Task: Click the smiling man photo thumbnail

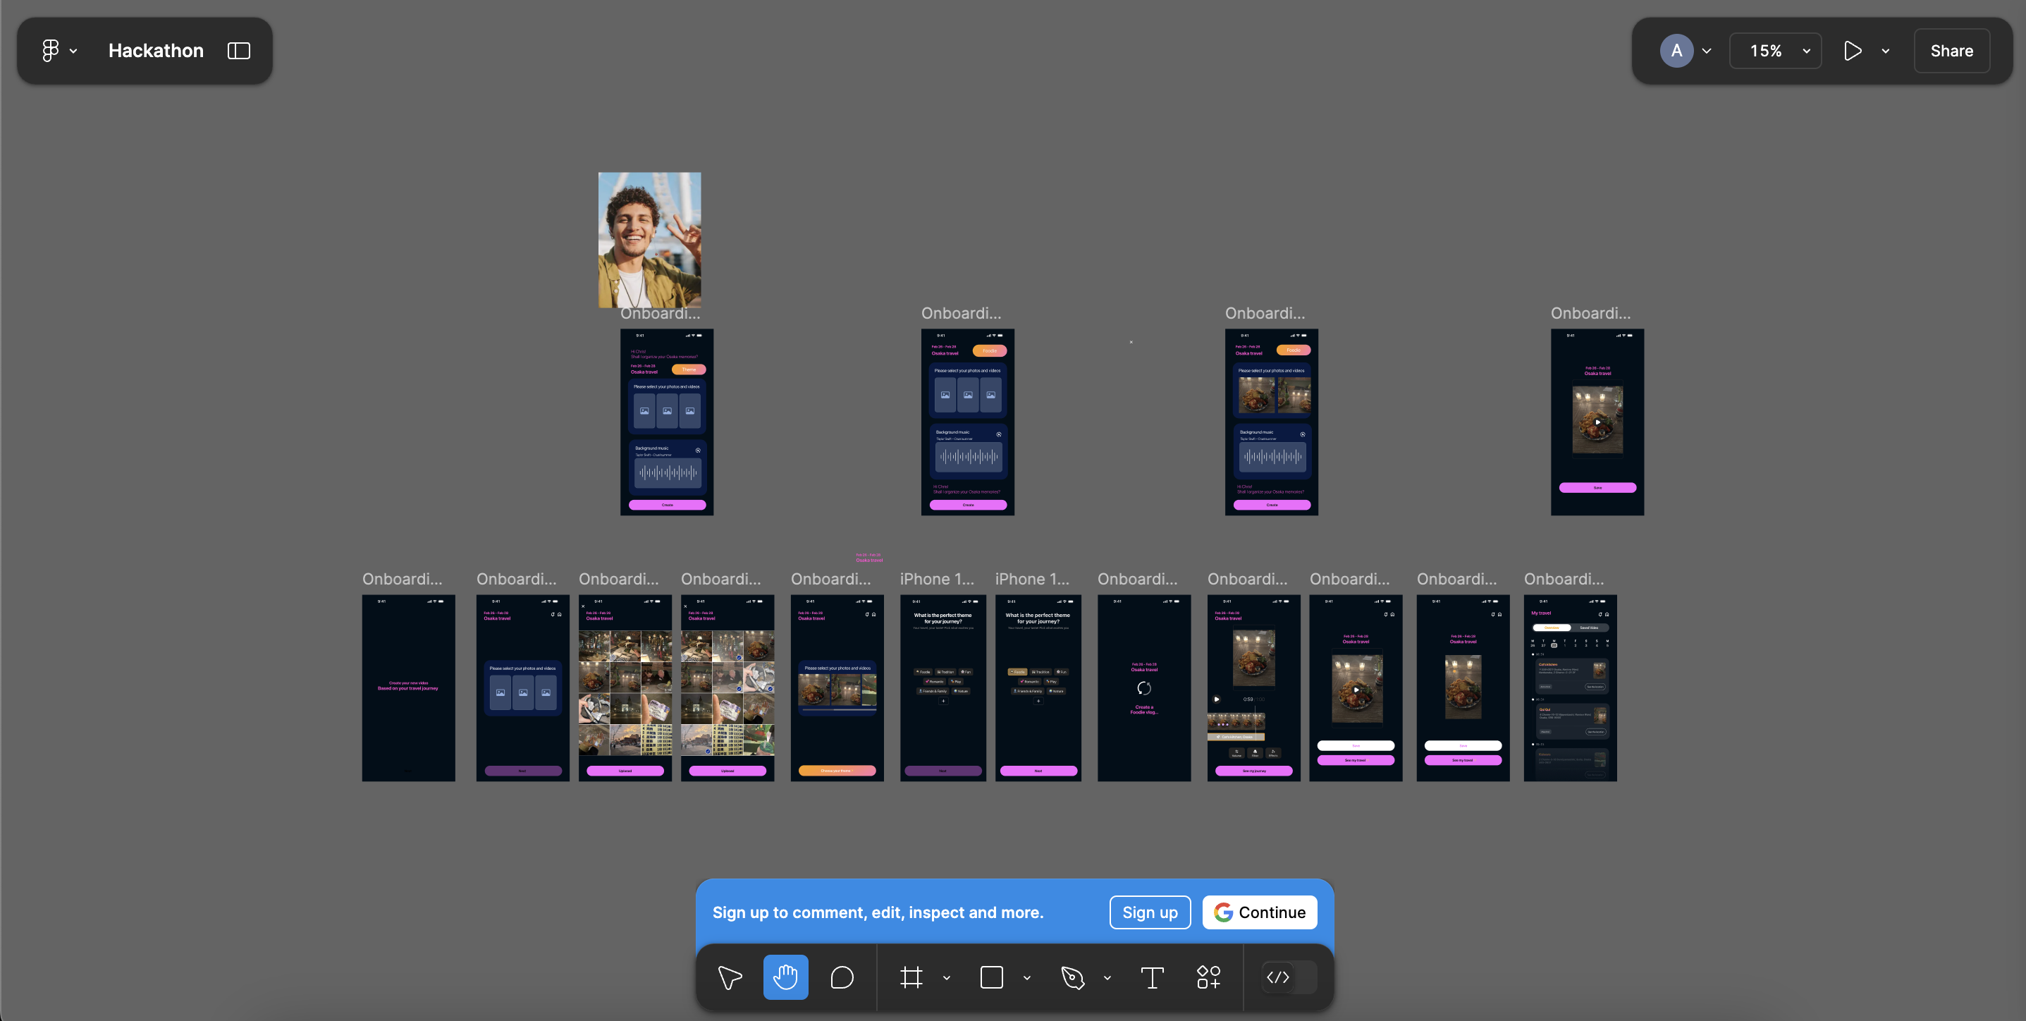Action: point(649,239)
